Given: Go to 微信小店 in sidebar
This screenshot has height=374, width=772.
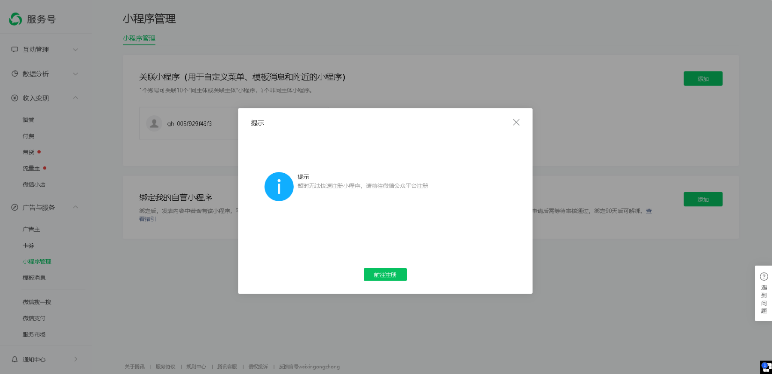Looking at the screenshot, I should pyautogui.click(x=34, y=185).
